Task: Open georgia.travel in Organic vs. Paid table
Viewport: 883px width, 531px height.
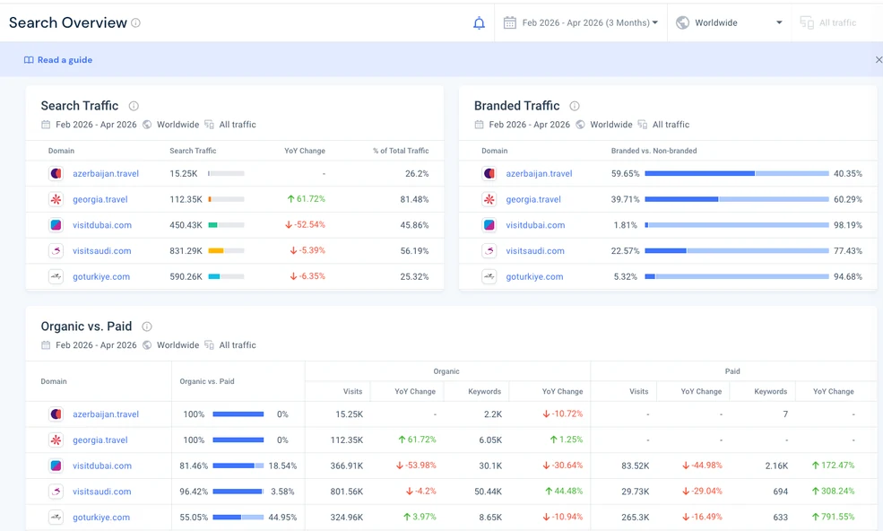Action: click(100, 440)
